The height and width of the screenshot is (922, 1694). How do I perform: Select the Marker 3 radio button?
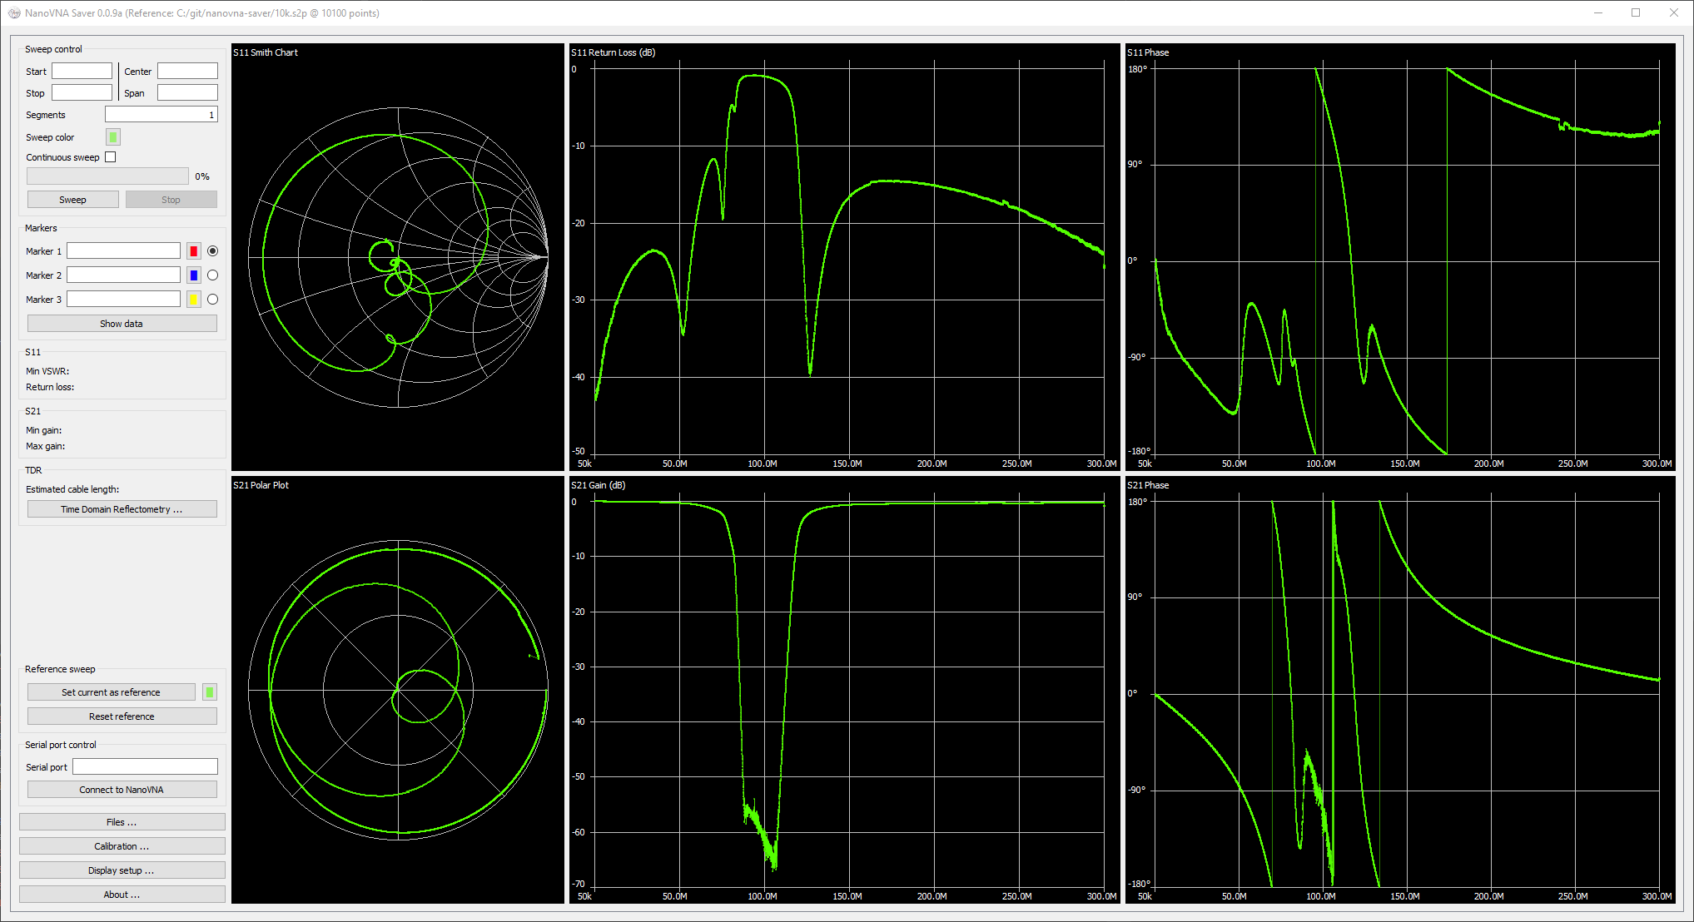[213, 300]
